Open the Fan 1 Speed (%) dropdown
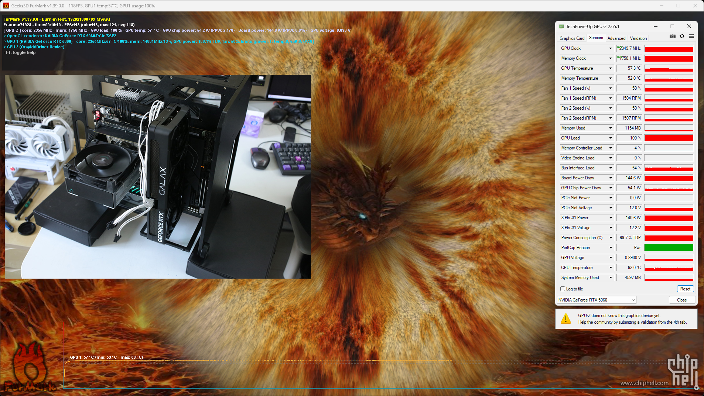The height and width of the screenshot is (396, 704). click(611, 88)
